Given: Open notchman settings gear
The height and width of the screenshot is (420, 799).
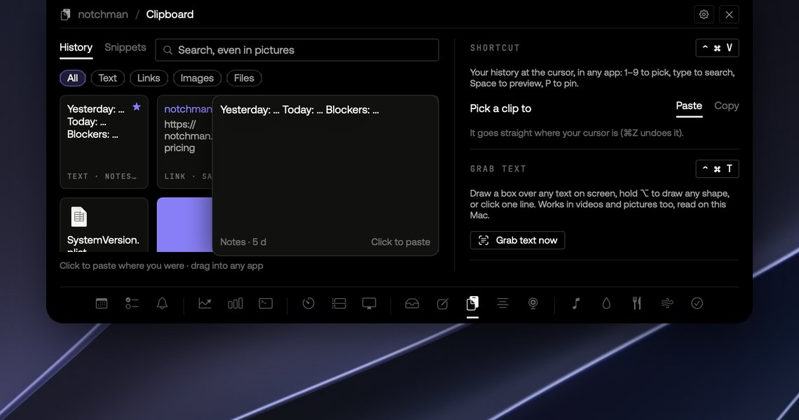Looking at the screenshot, I should pos(704,14).
